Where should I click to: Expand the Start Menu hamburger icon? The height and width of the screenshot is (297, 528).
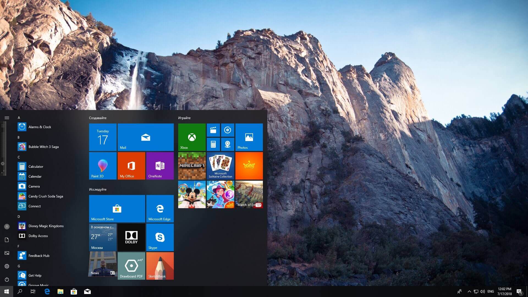coord(7,118)
